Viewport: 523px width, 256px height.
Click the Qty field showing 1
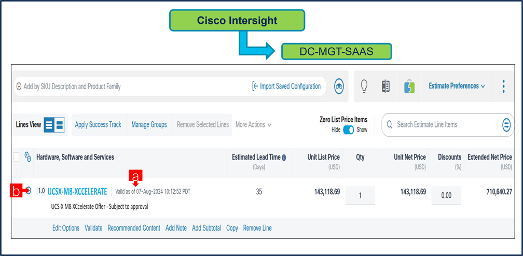pyautogui.click(x=360, y=195)
